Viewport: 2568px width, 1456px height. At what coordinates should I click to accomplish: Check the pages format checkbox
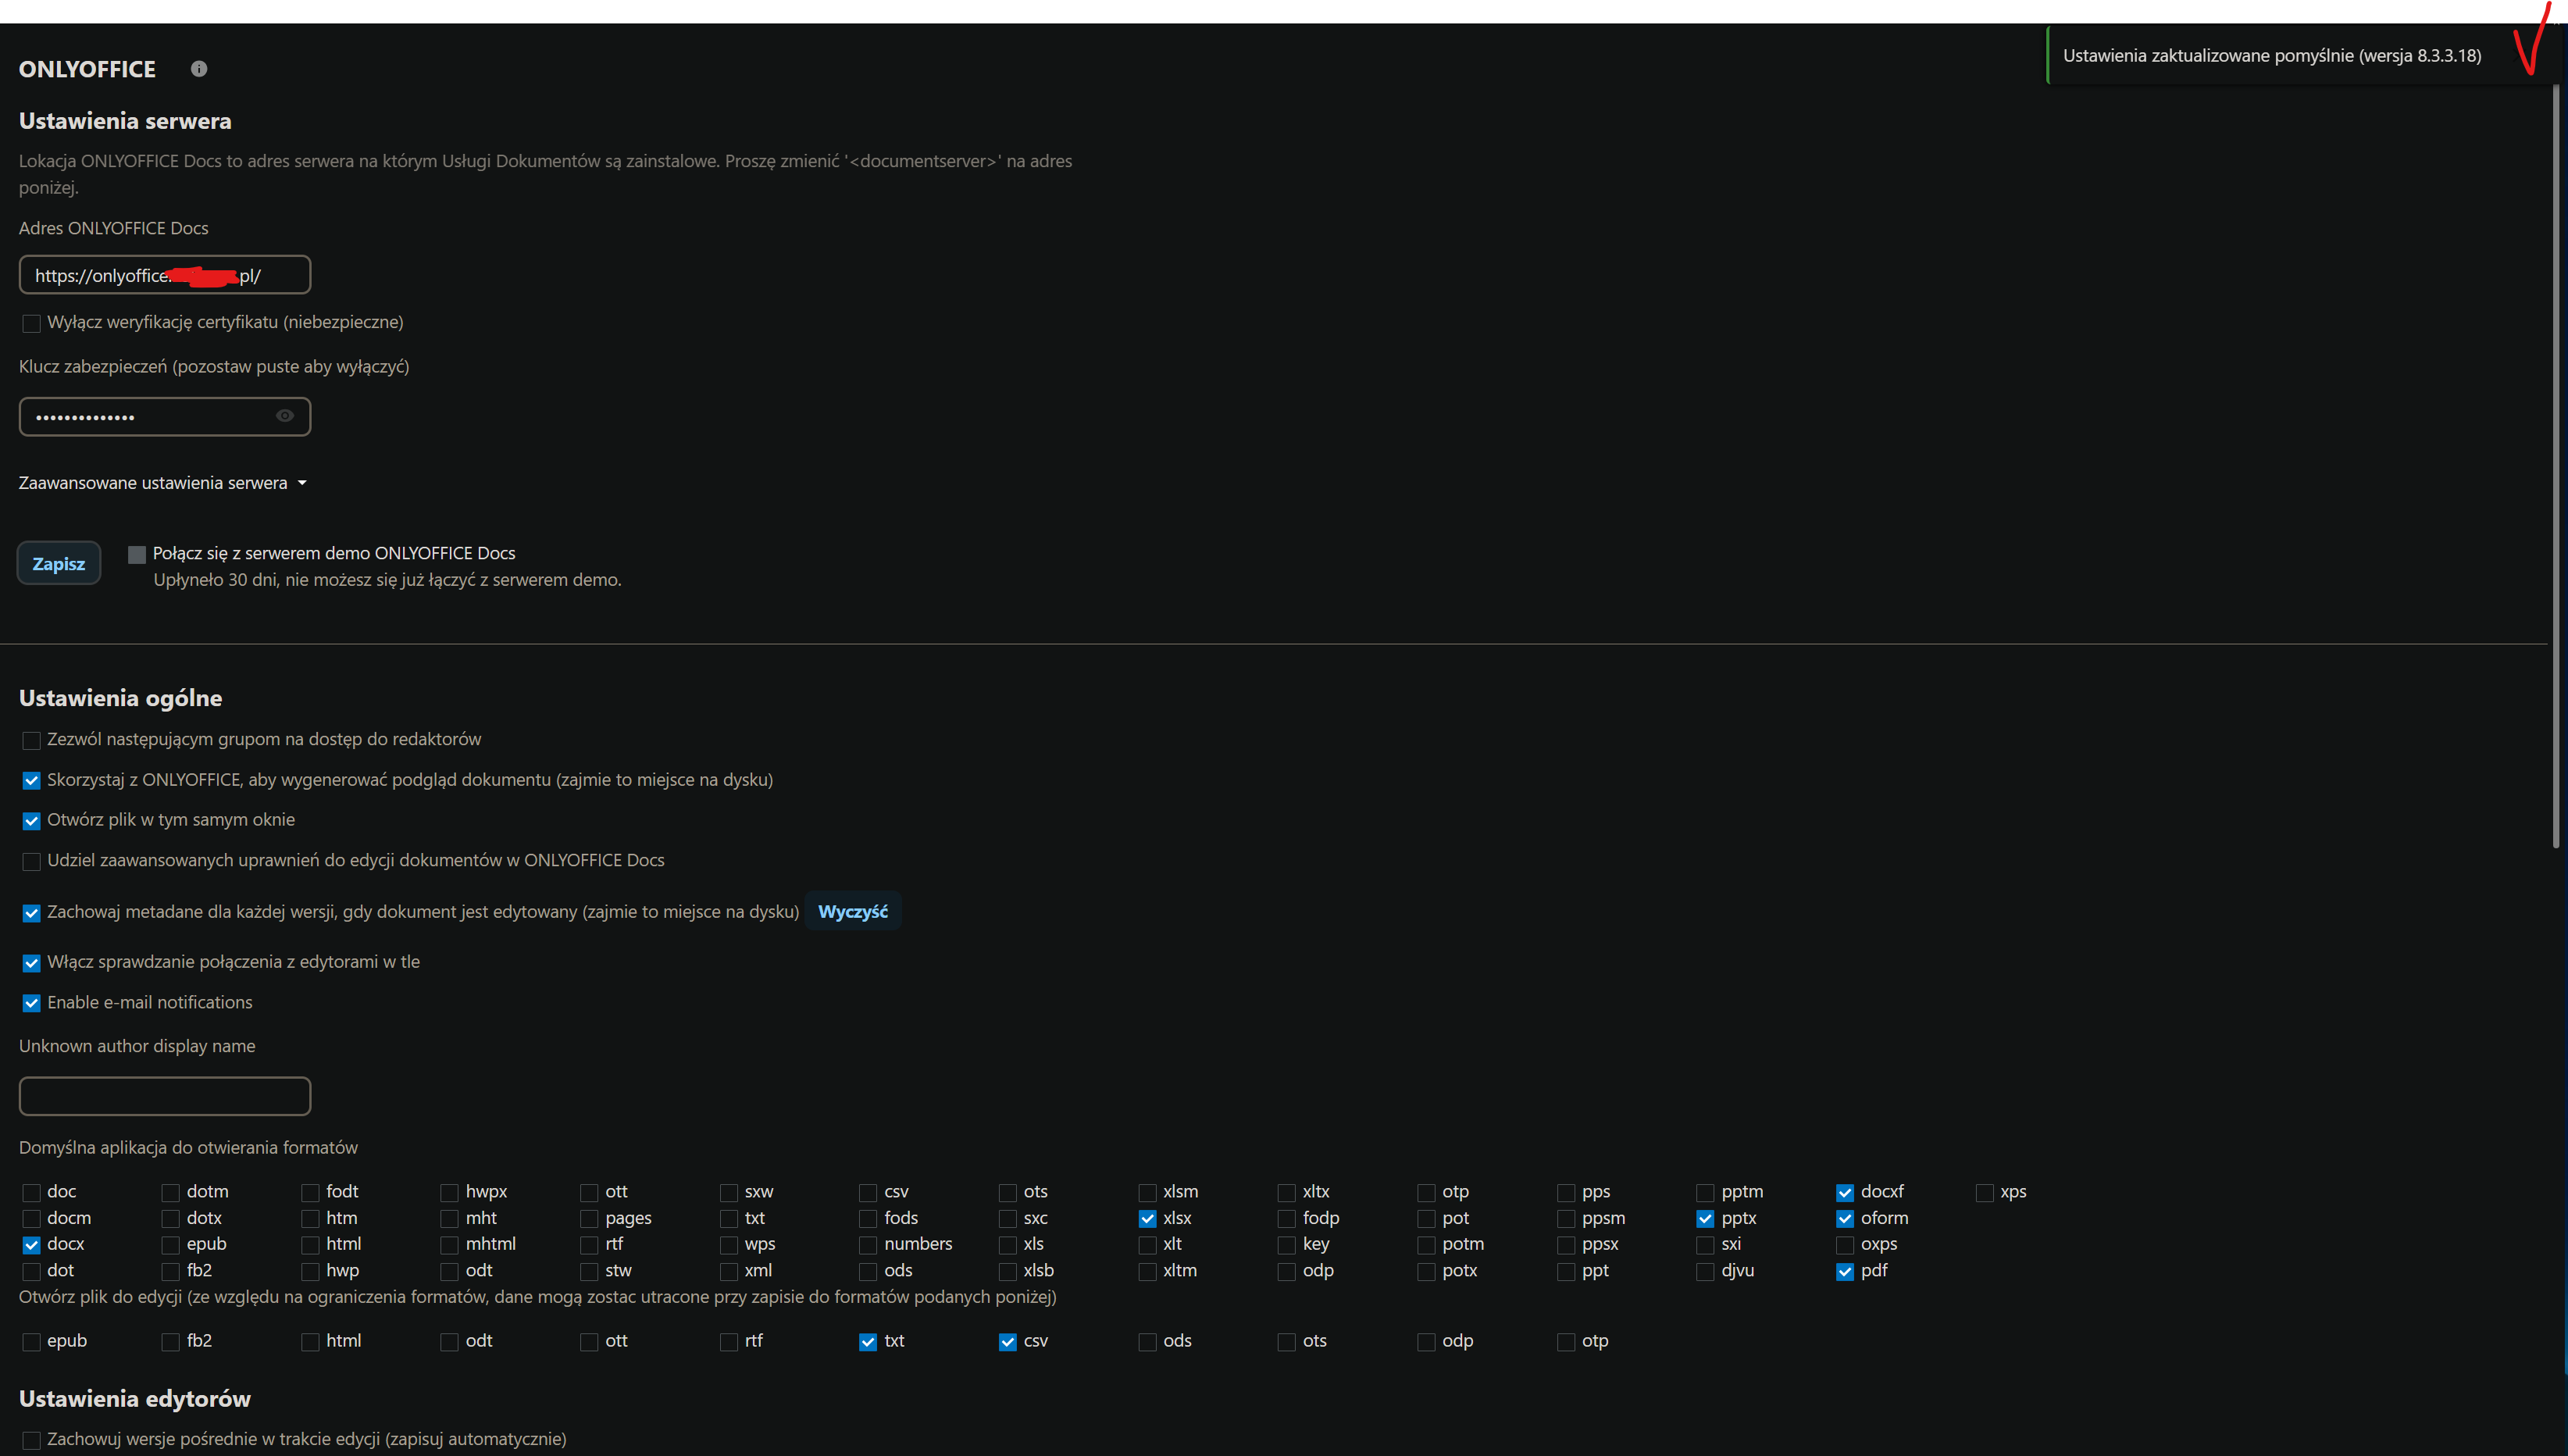590,1219
